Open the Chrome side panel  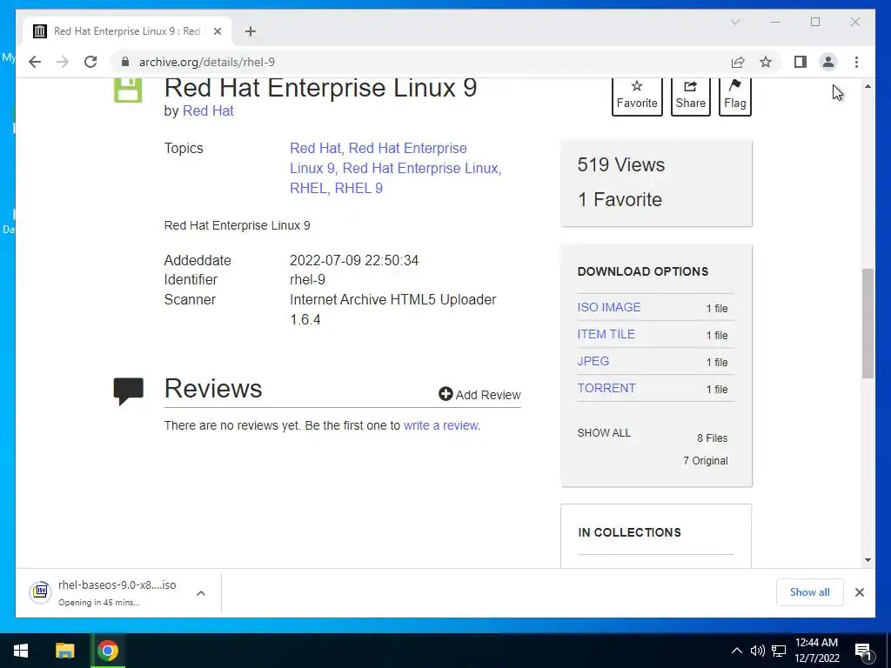point(801,62)
